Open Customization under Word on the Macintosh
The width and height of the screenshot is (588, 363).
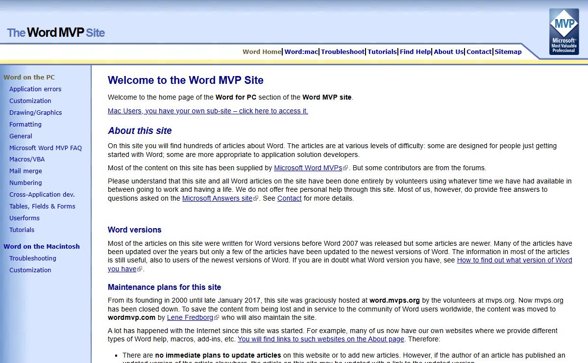coord(30,270)
